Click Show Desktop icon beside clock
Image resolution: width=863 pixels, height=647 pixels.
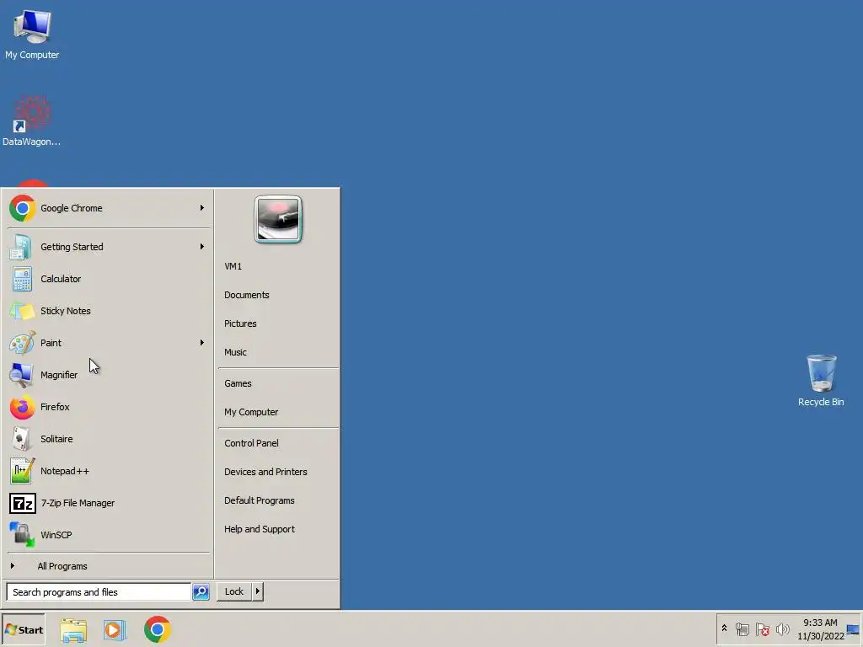pos(853,629)
